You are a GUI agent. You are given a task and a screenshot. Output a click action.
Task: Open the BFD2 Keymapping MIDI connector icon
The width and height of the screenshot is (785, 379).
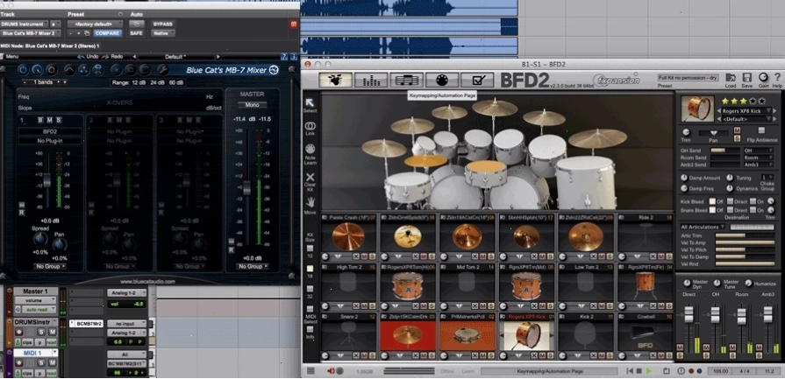[441, 80]
